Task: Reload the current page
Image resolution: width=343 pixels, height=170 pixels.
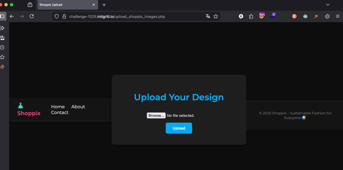Action: (32, 16)
